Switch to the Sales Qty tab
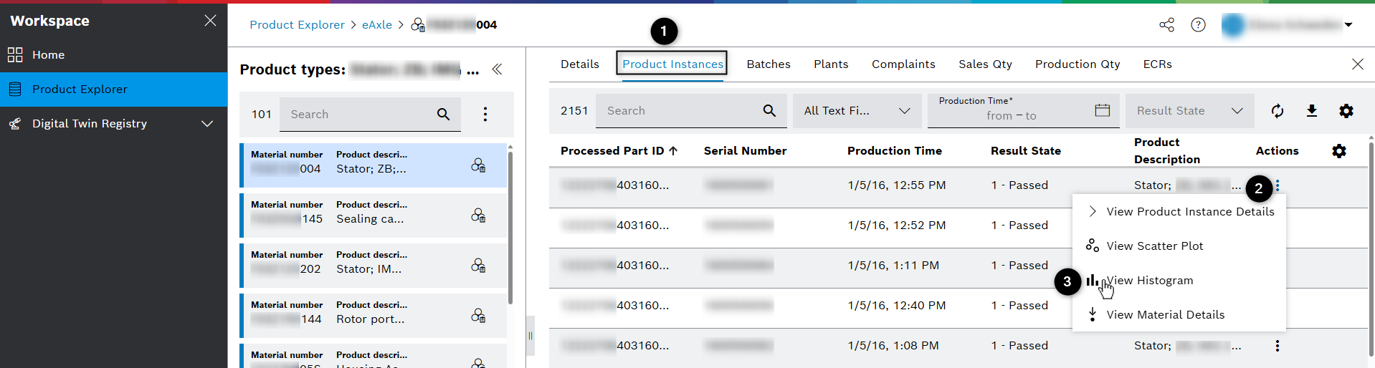The image size is (1375, 368). (985, 64)
